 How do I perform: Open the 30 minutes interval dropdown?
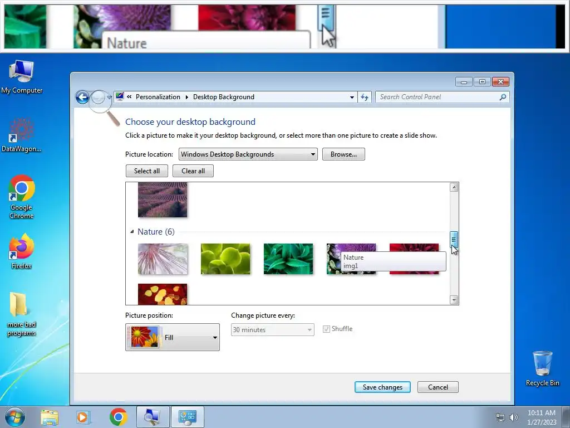click(272, 330)
